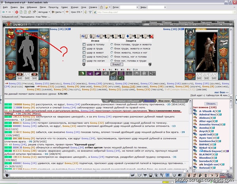Open the Хаоты dropdown
237x184 pixels.
pyautogui.click(x=63, y=12)
